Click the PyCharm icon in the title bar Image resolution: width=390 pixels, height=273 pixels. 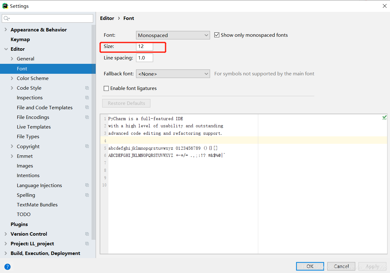(5, 6)
